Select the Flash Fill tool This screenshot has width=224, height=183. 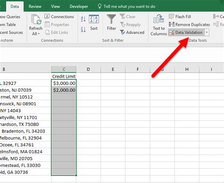[x=180, y=17]
